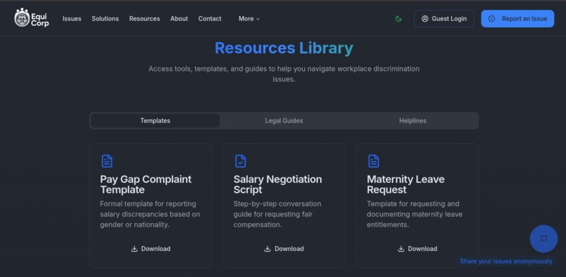This screenshot has width=566, height=277.
Task: Click the 'Step-by-step conversation guide' description
Action: tap(277, 215)
